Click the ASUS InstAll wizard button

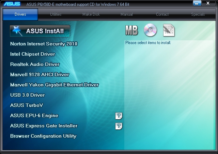(40, 31)
